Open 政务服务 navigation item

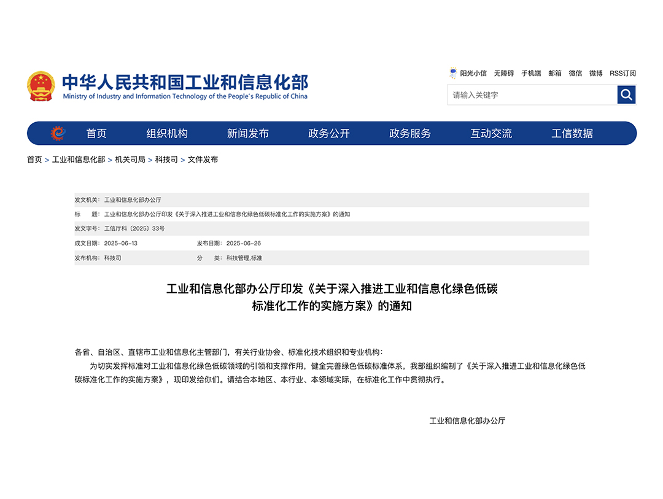pyautogui.click(x=410, y=133)
